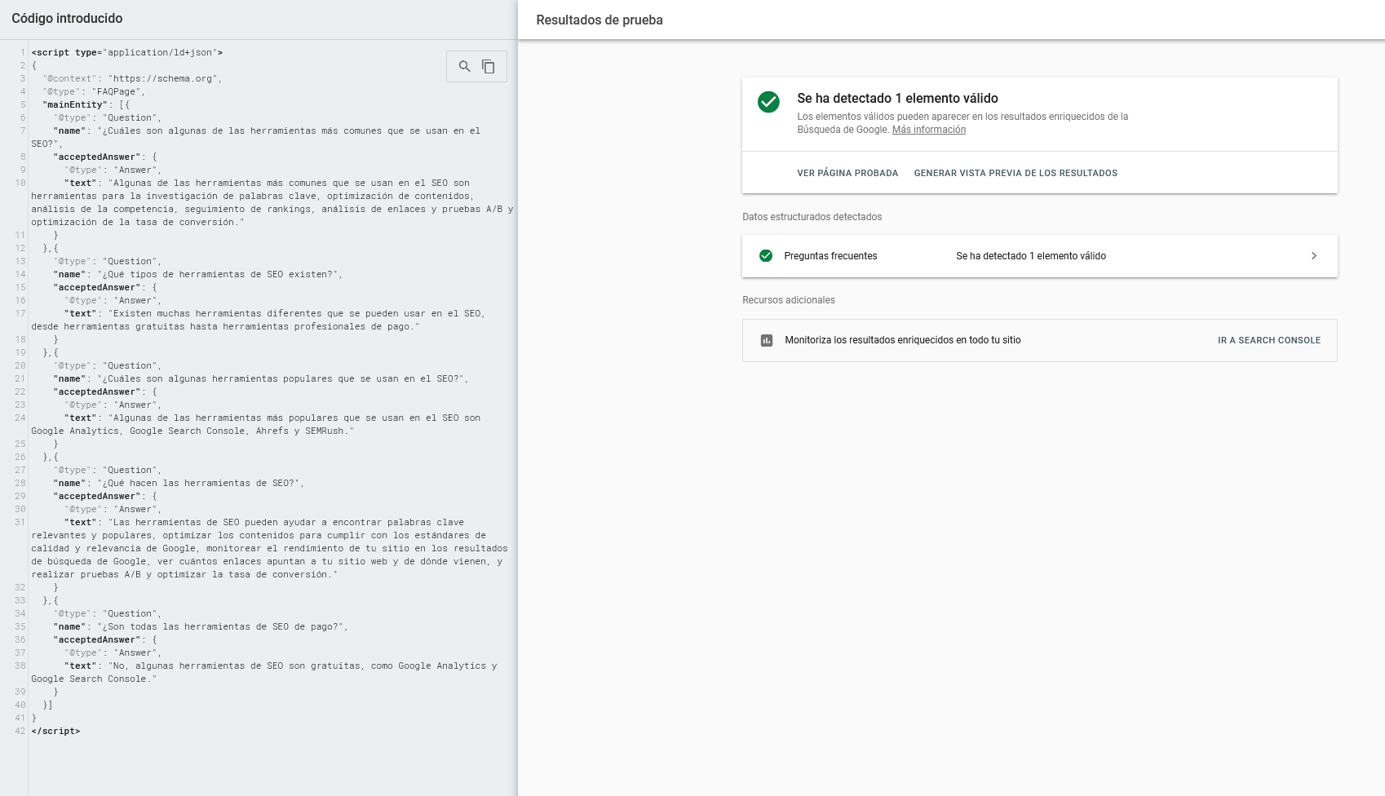Image resolution: width=1385 pixels, height=796 pixels.
Task: Expand the Preguntas frecuentes row chevron
Action: coord(1314,256)
